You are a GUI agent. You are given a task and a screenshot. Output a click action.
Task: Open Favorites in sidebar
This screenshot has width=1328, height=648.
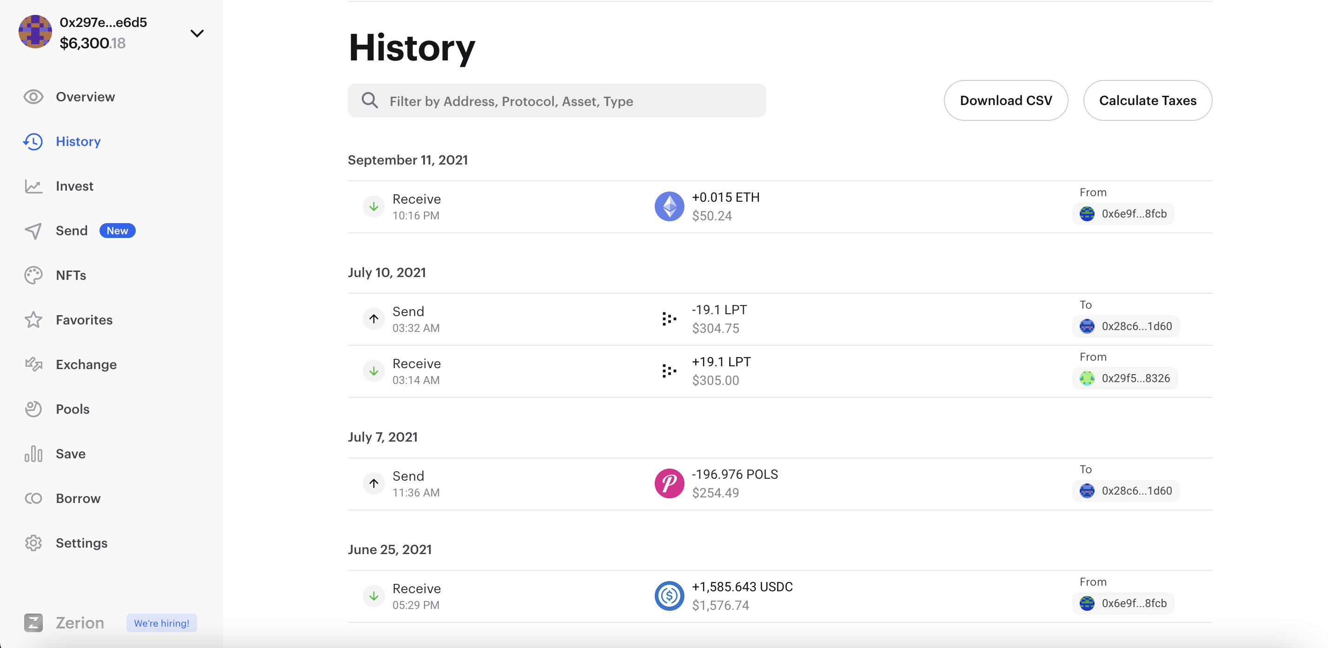point(84,320)
